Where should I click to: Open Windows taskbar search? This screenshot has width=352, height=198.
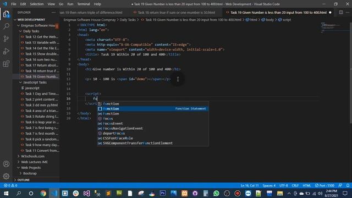pyautogui.click(x=19, y=193)
